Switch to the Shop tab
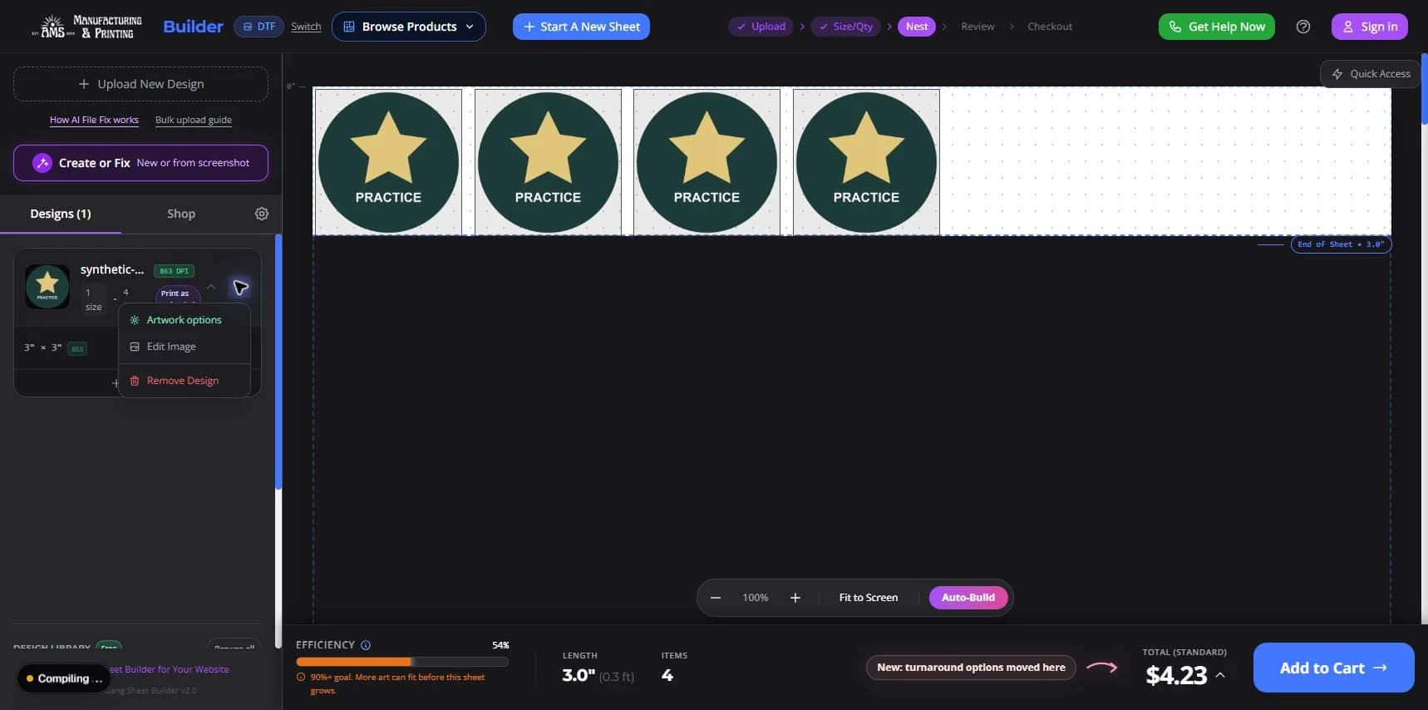 tap(181, 214)
